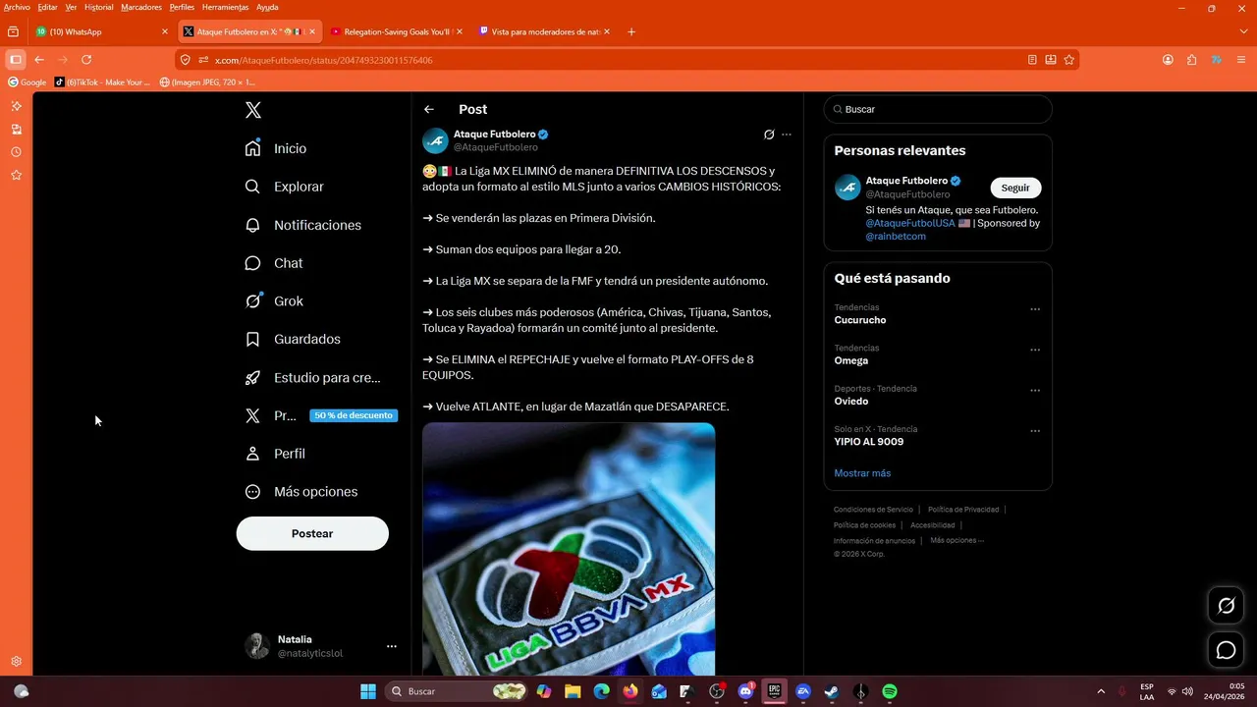This screenshot has width=1257, height=707.
Task: Click the site security shield icon
Action: click(185, 60)
